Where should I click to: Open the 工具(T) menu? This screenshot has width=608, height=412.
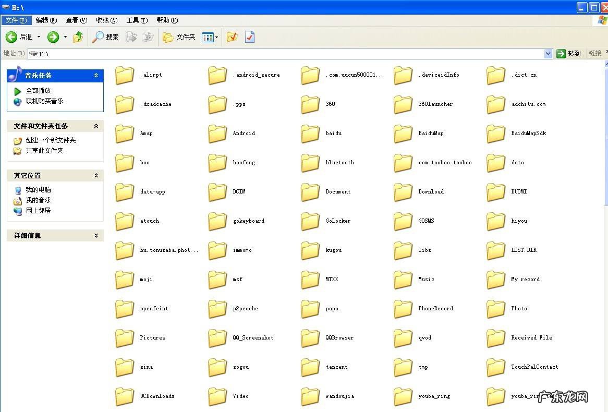137,20
